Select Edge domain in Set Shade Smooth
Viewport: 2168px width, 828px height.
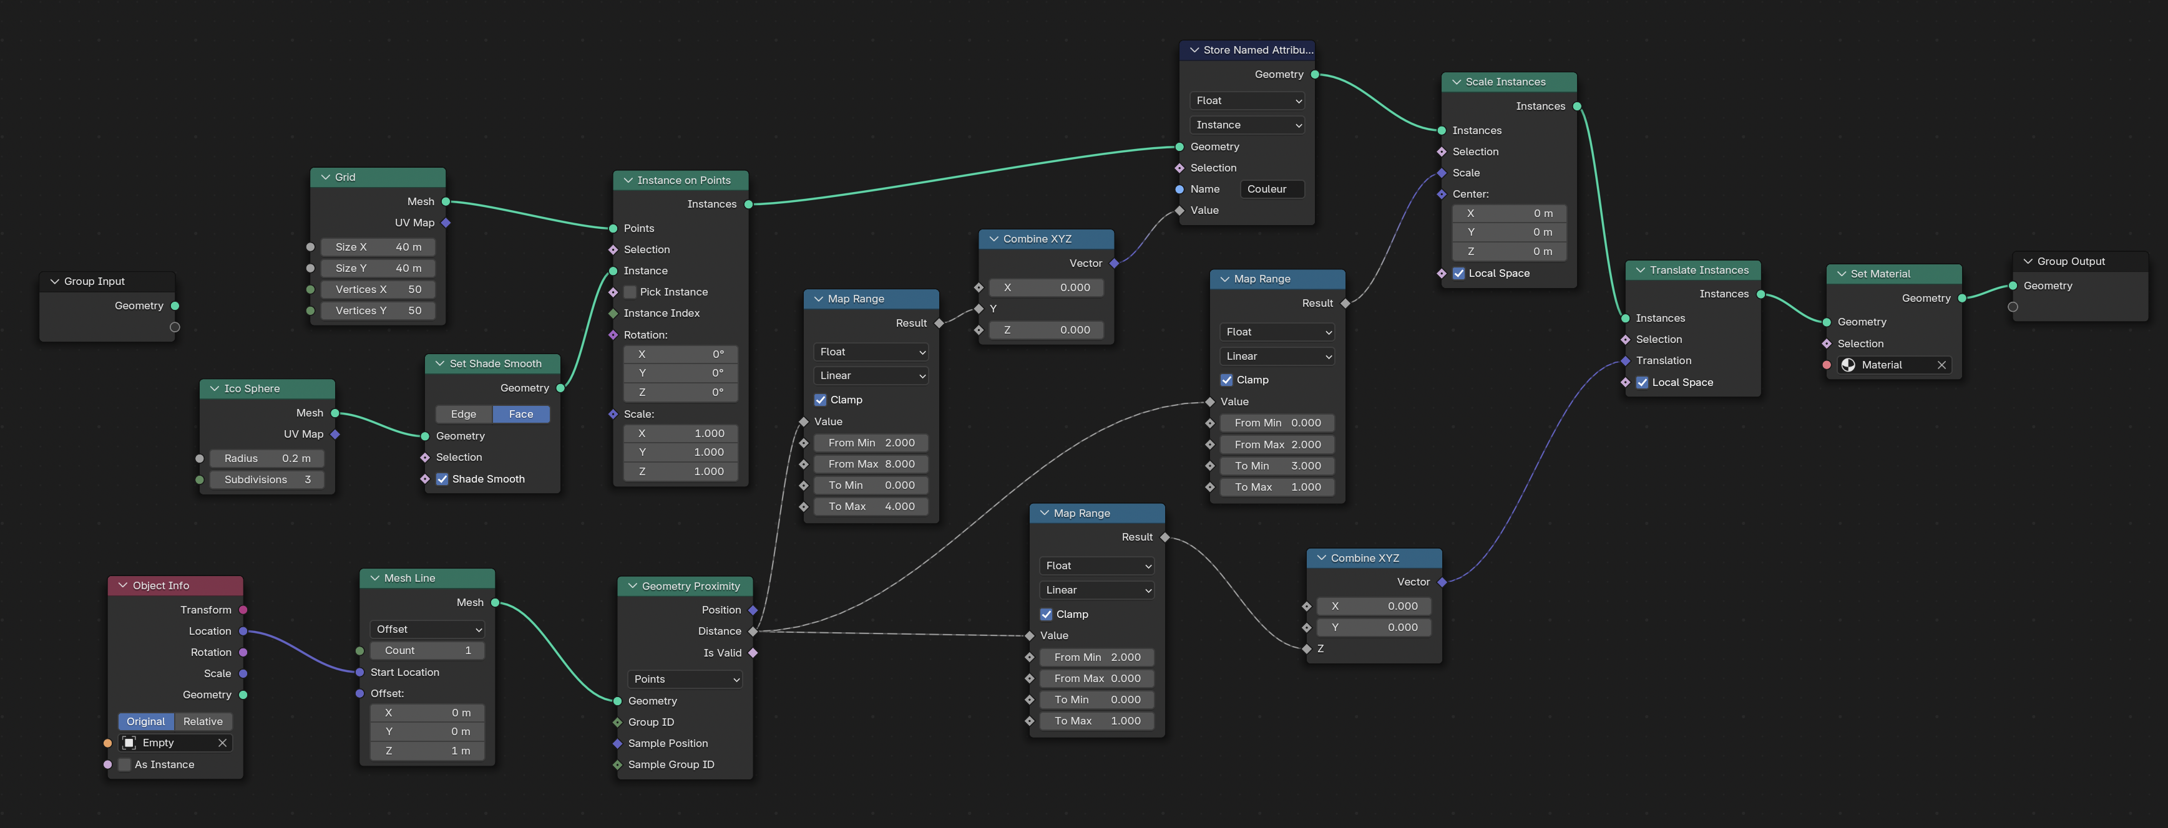(x=464, y=413)
